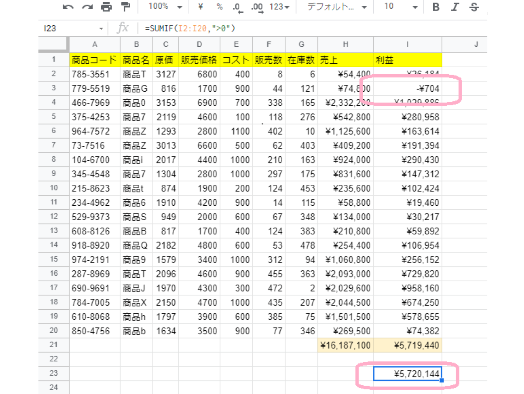Click the 販売数 header cell
Screen dimensions: 524x394
269,60
